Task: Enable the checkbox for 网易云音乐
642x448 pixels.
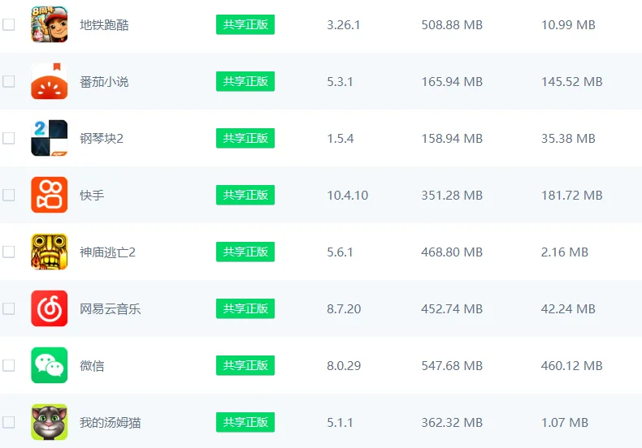Action: [x=9, y=308]
